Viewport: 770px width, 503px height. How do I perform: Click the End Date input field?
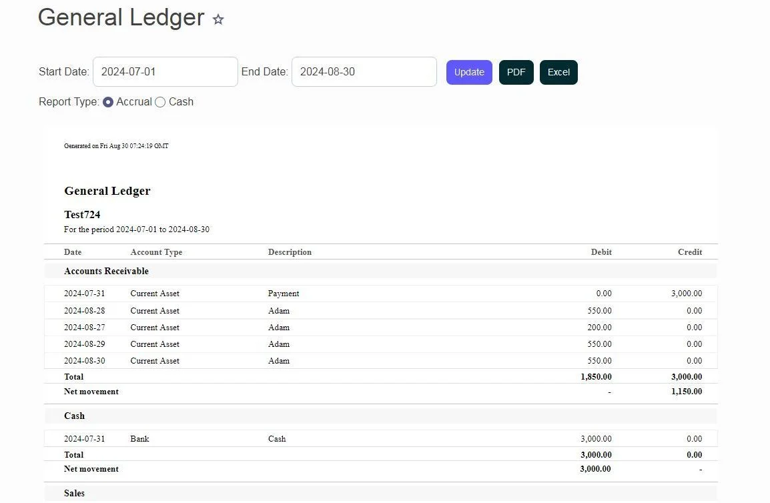(364, 72)
